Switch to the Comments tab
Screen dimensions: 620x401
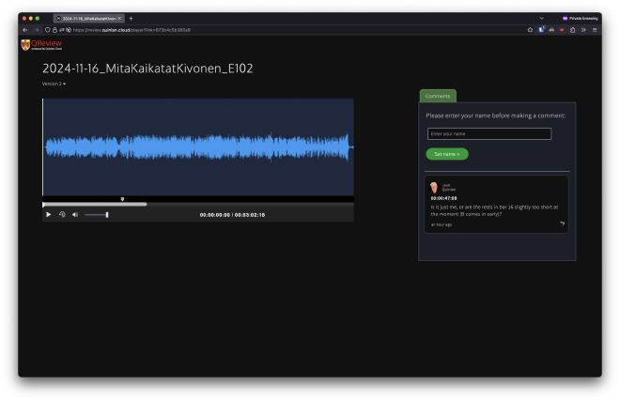pos(438,96)
